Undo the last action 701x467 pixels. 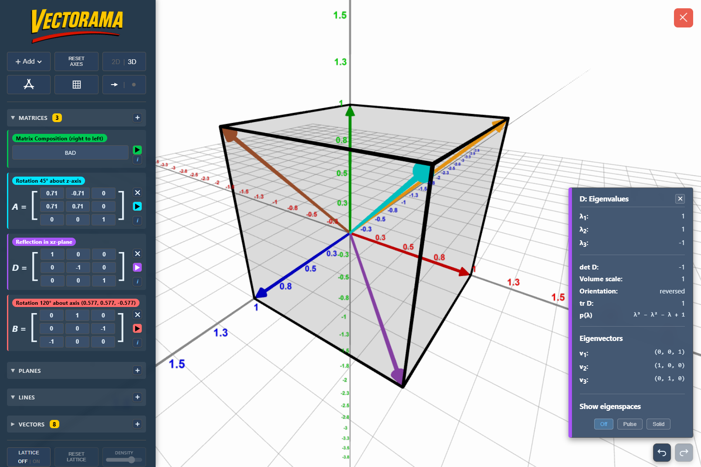pos(662,453)
